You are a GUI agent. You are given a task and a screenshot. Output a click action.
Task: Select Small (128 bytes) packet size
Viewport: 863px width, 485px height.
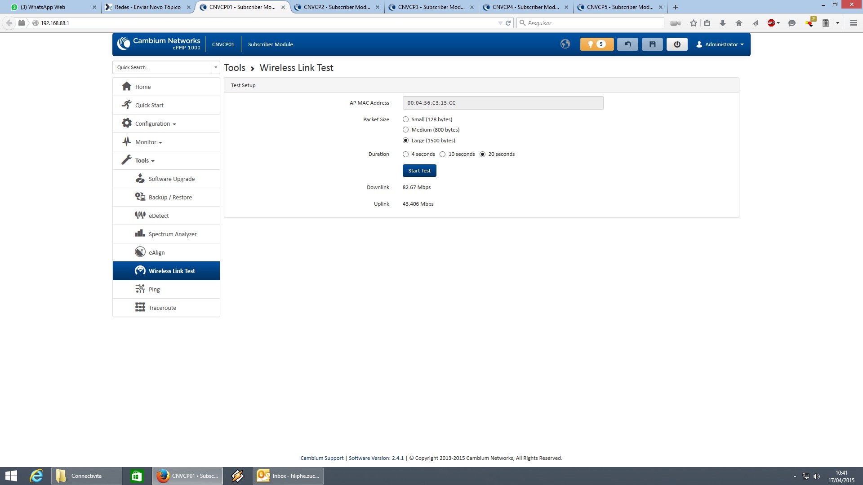point(406,119)
